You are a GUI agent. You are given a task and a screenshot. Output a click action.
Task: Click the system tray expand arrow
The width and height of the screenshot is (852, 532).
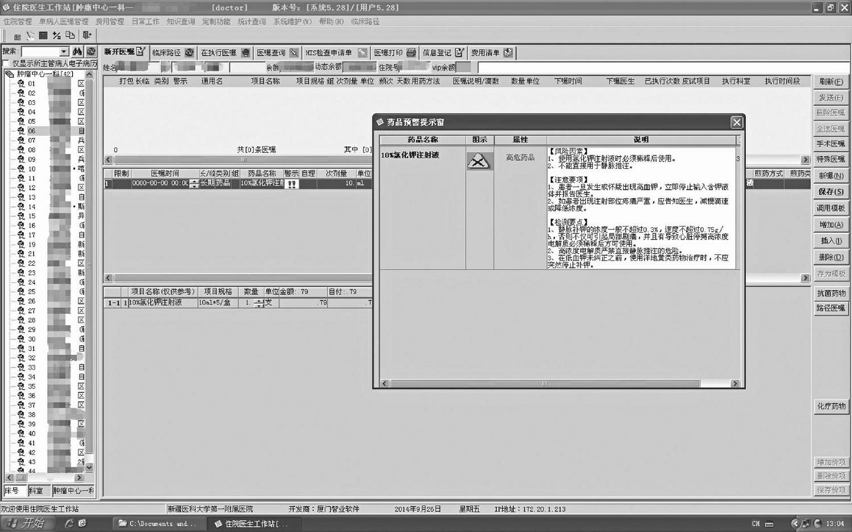[x=795, y=523]
